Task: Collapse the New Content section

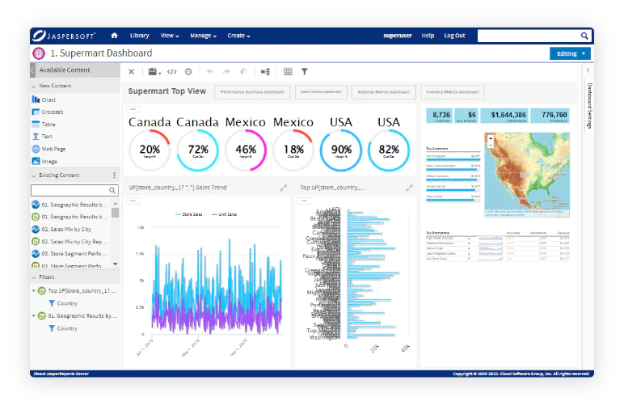Action: [x=33, y=86]
